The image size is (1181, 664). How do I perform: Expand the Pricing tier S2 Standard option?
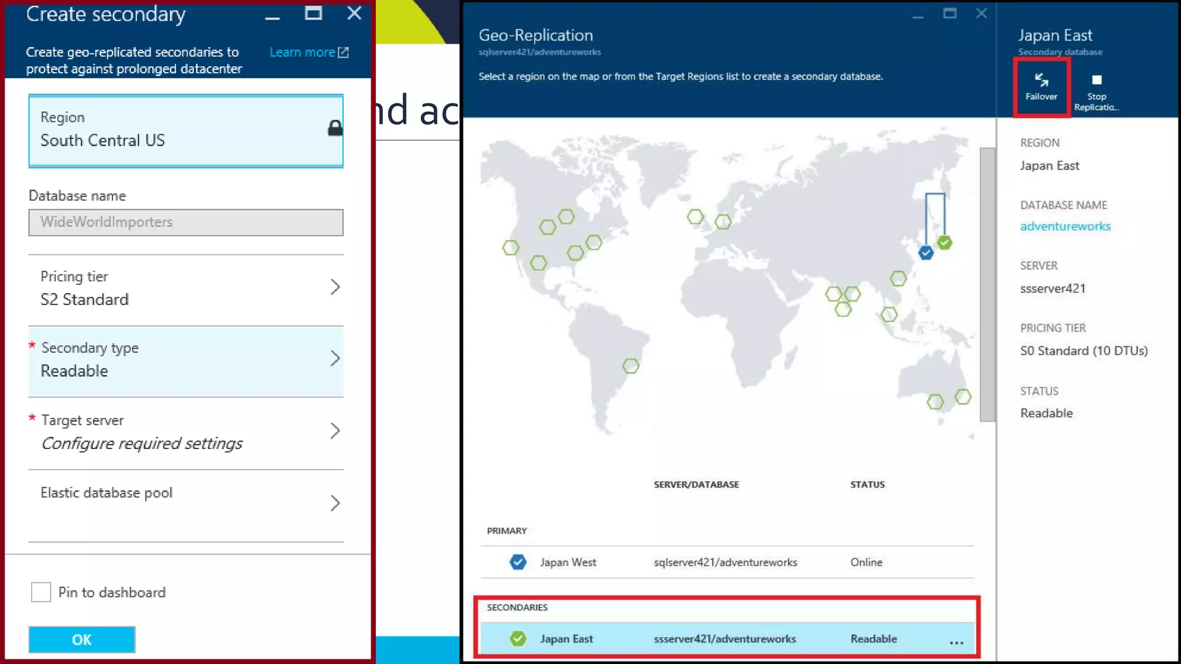186,288
